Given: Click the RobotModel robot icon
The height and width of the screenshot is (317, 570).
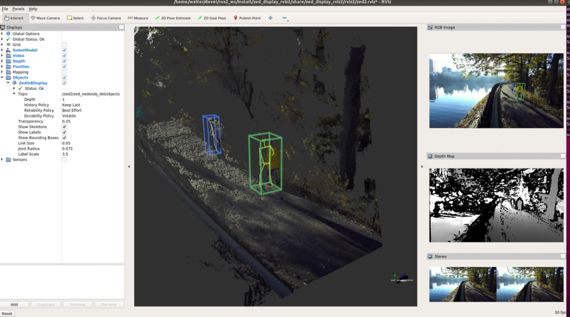Looking at the screenshot, I should tap(9, 50).
